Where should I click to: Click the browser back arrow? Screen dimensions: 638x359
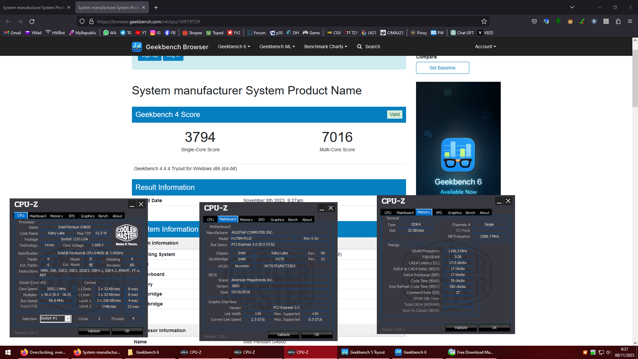[x=8, y=22]
